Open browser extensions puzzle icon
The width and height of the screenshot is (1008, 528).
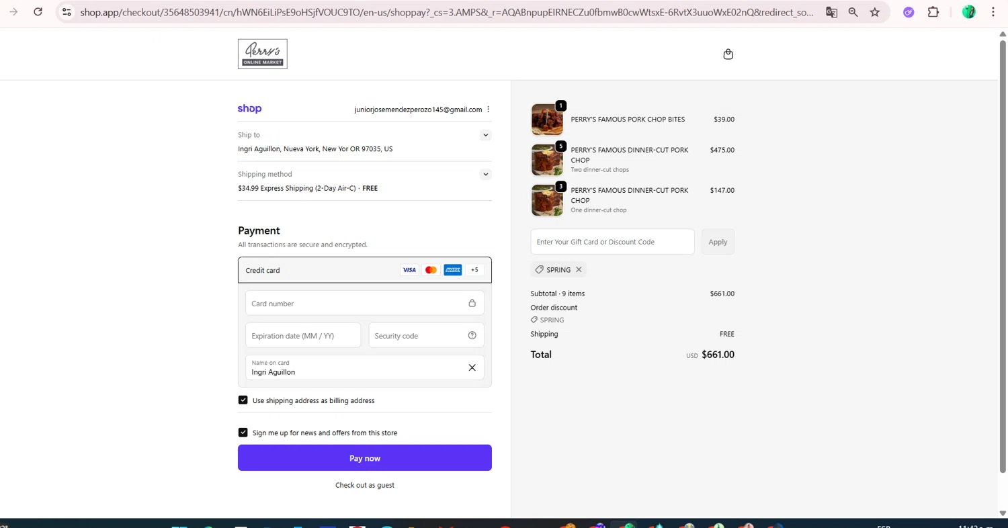[933, 12]
